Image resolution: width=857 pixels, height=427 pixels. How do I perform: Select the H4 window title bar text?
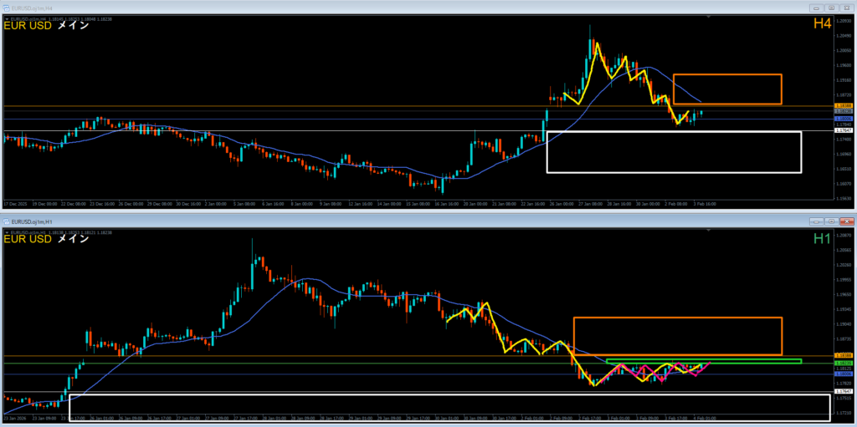(33, 8)
